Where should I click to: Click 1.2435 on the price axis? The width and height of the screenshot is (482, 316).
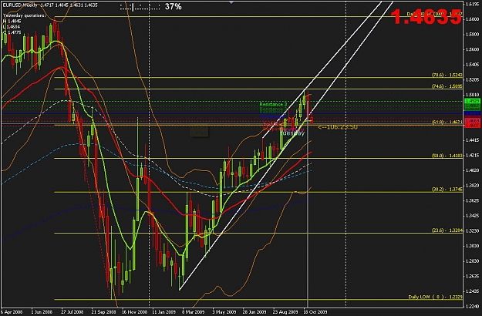474,291
